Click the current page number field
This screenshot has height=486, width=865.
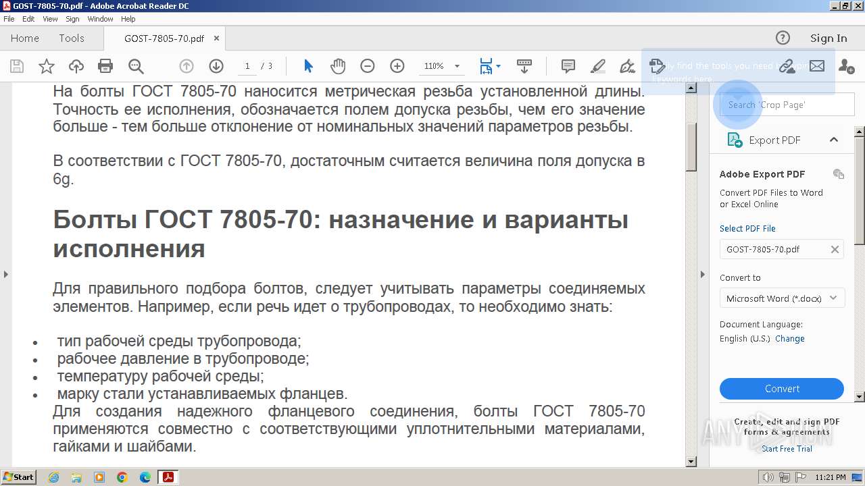click(247, 66)
